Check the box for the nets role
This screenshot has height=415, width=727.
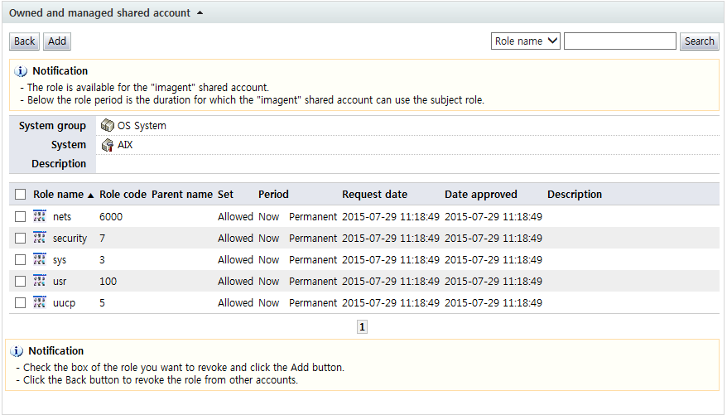[21, 216]
